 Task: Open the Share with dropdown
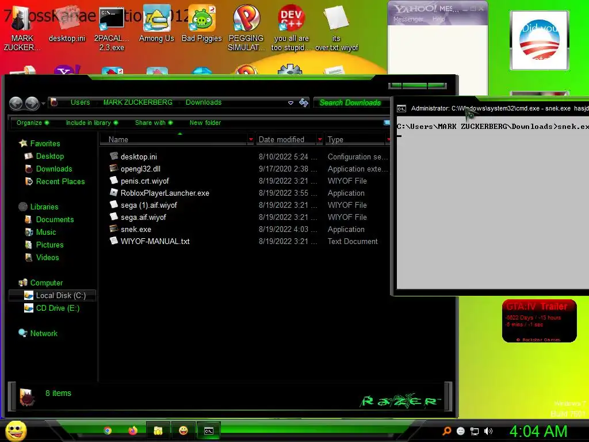click(154, 123)
